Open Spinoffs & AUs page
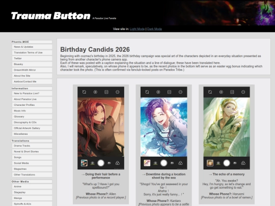The width and height of the screenshot is (275, 206). 32,204
